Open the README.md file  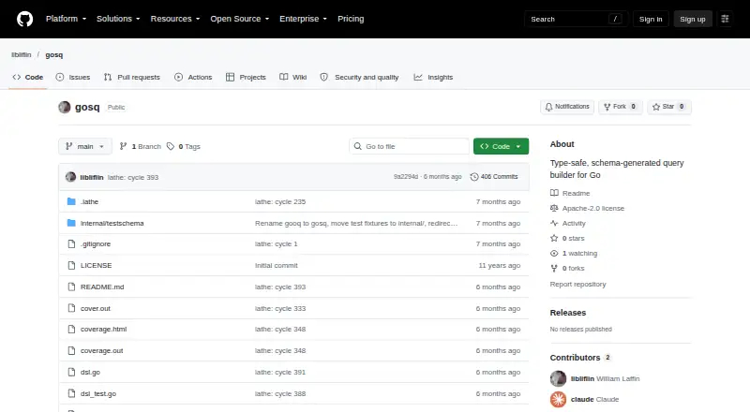tap(102, 287)
